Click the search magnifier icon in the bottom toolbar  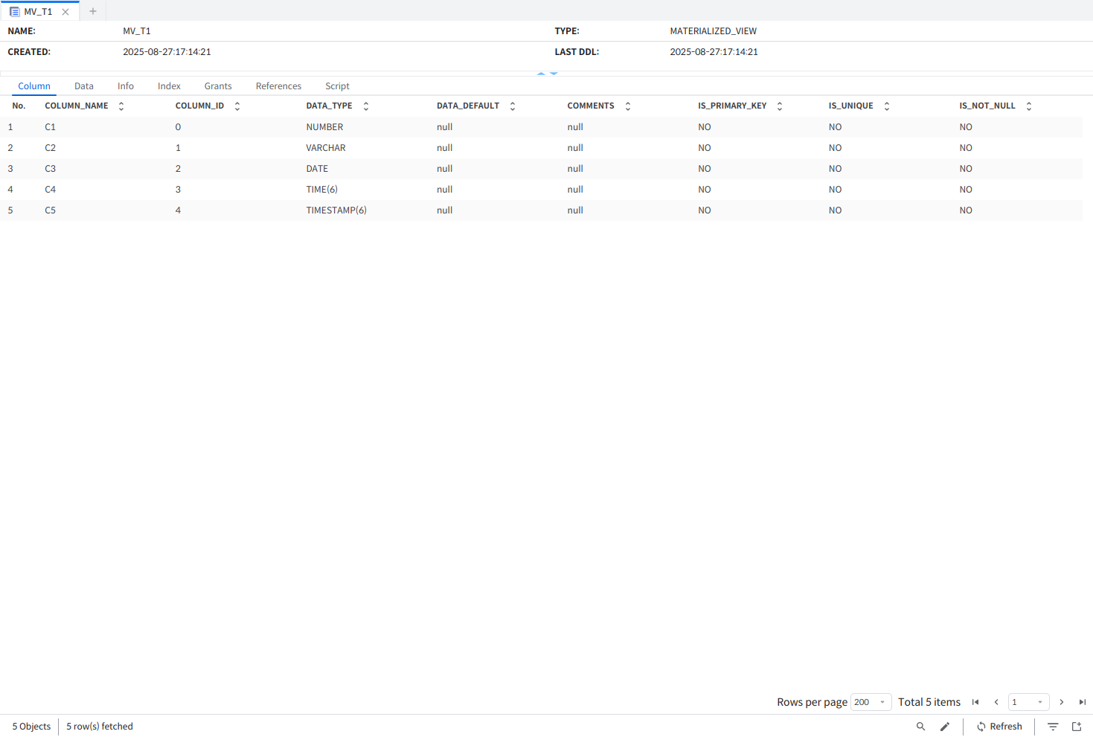pos(920,727)
